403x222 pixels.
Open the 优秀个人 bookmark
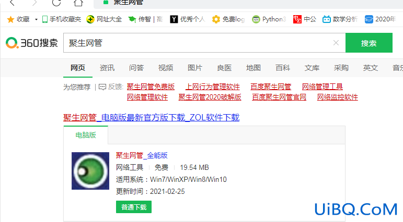[x=187, y=19]
